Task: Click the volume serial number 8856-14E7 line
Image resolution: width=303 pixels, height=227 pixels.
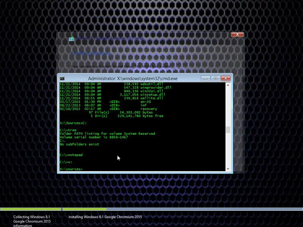Action: click(94, 137)
